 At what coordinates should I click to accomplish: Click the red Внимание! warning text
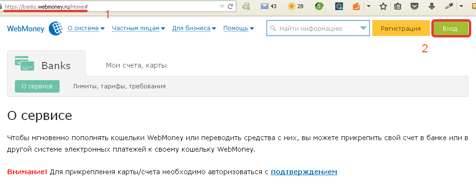pos(27,172)
